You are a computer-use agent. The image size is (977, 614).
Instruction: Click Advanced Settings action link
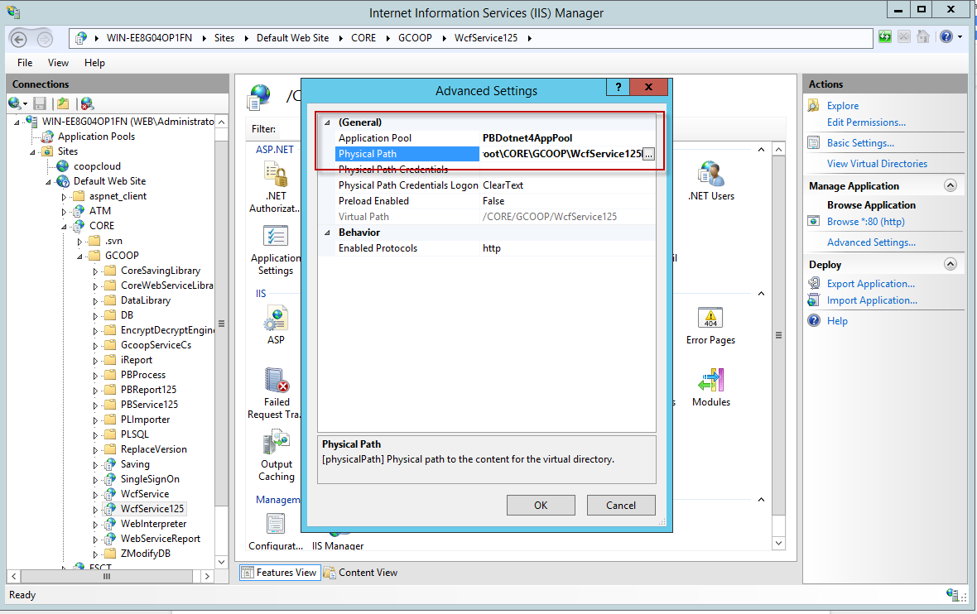pyautogui.click(x=871, y=242)
